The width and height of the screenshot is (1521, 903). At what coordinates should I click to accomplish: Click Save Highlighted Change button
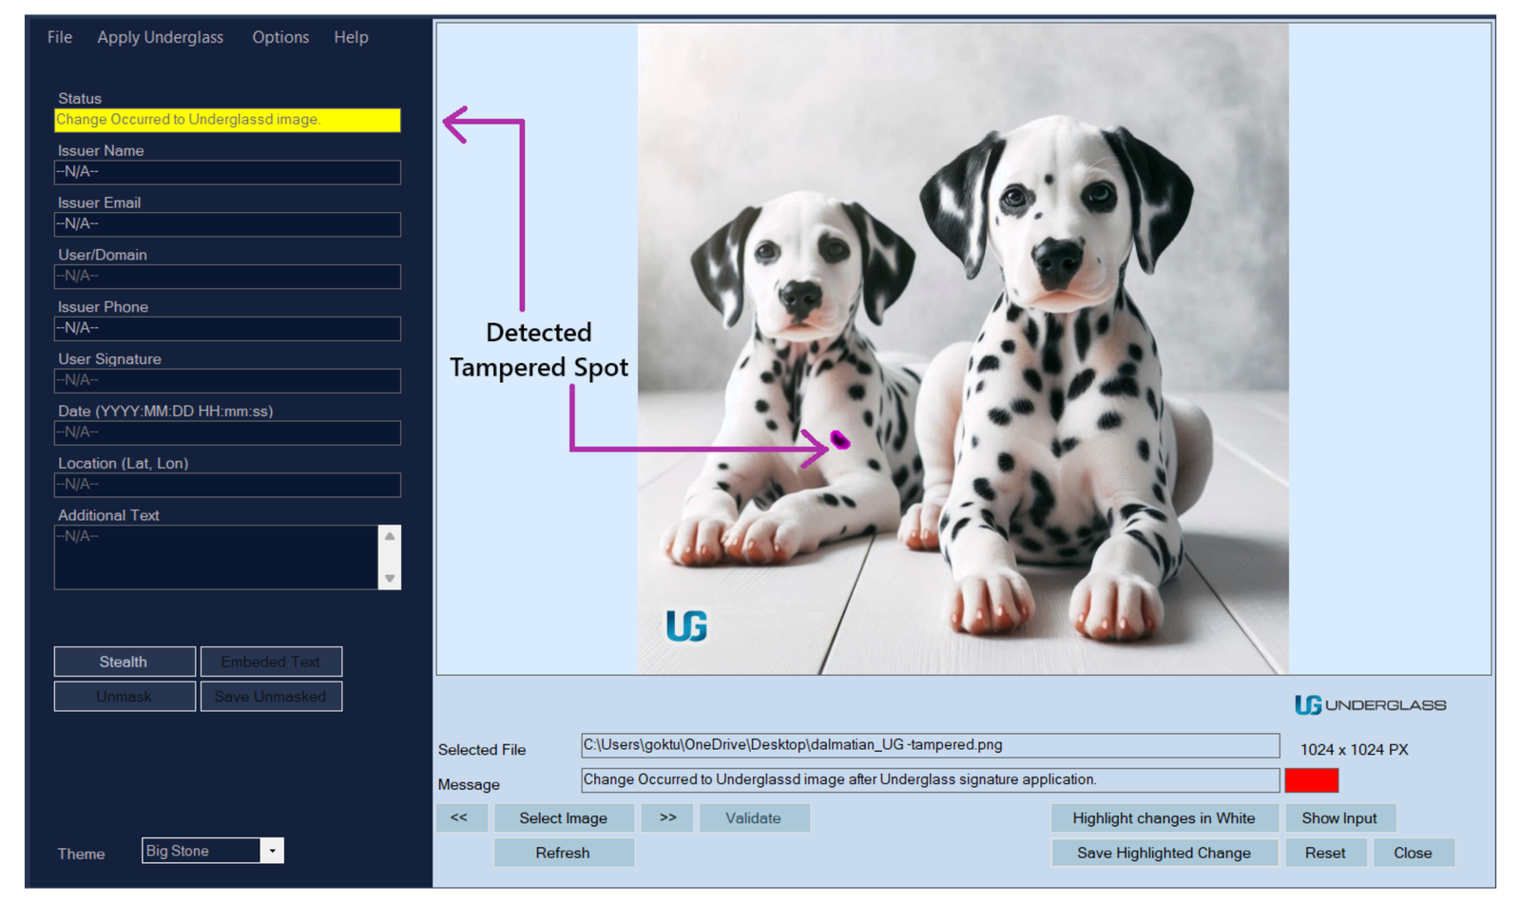(1165, 853)
